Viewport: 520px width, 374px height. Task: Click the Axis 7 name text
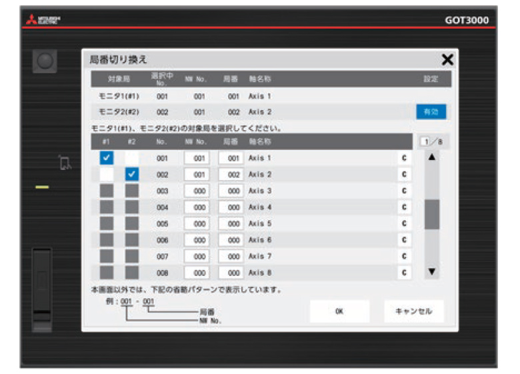pyautogui.click(x=260, y=256)
